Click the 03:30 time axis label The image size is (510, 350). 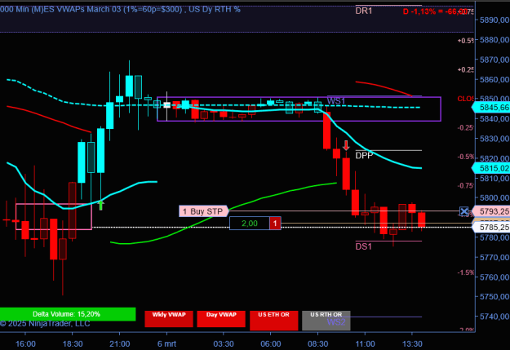pyautogui.click(x=224, y=343)
